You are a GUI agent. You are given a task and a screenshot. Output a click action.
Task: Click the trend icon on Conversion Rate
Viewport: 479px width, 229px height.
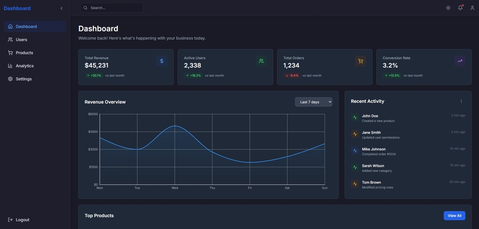tap(460, 61)
